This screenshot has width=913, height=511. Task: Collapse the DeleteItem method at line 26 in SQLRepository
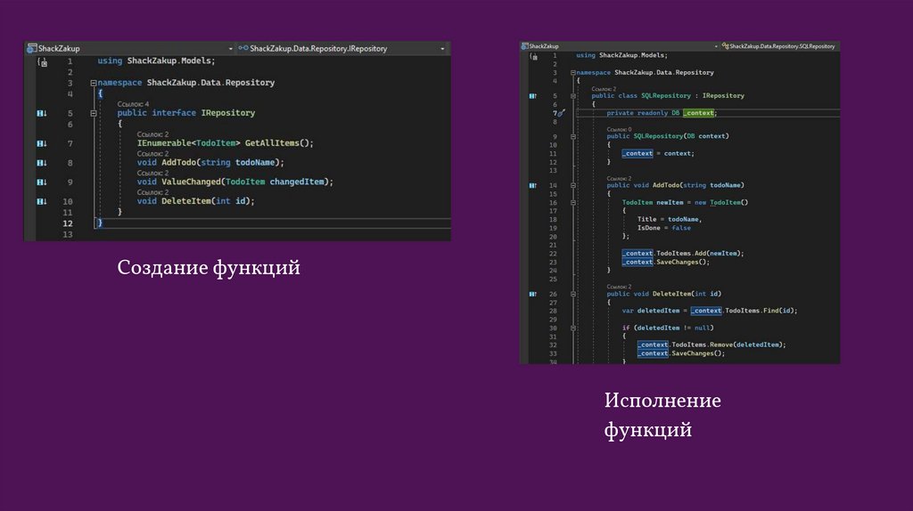click(573, 294)
